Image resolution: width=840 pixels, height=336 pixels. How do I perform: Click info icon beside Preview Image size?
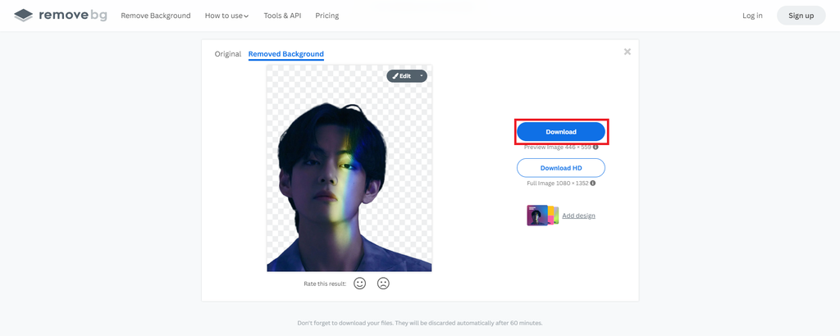tap(596, 148)
